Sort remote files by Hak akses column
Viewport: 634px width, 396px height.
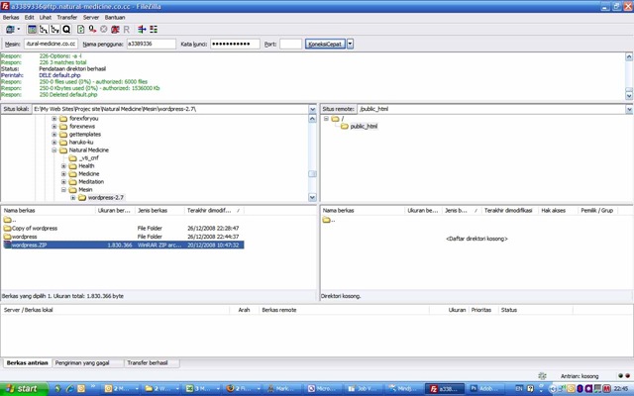pos(558,211)
